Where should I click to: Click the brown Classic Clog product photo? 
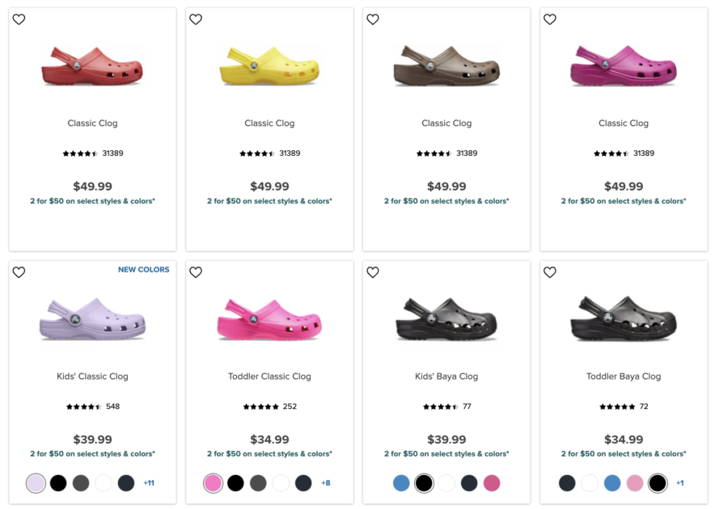pos(446,69)
